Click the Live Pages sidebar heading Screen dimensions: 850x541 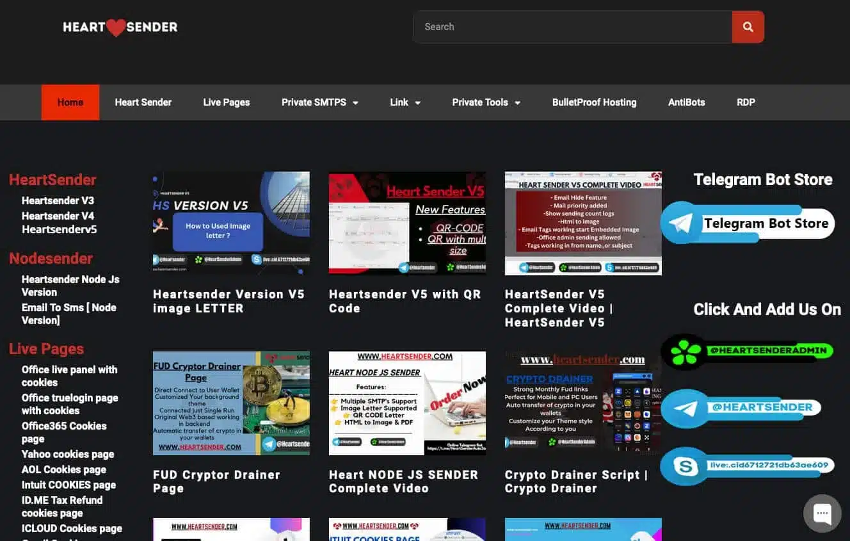(46, 349)
